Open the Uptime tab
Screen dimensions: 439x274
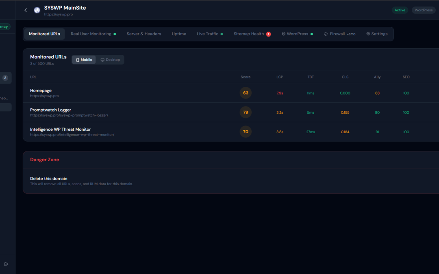pos(179,34)
